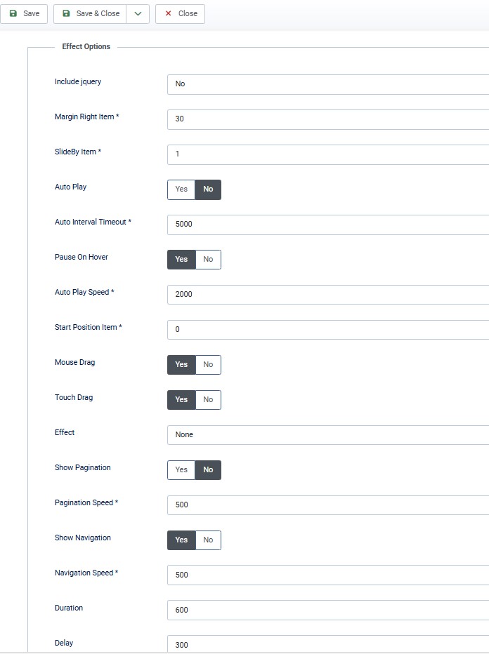The image size is (489, 654).
Task: Focus the Navigation Speed field
Action: (327, 575)
